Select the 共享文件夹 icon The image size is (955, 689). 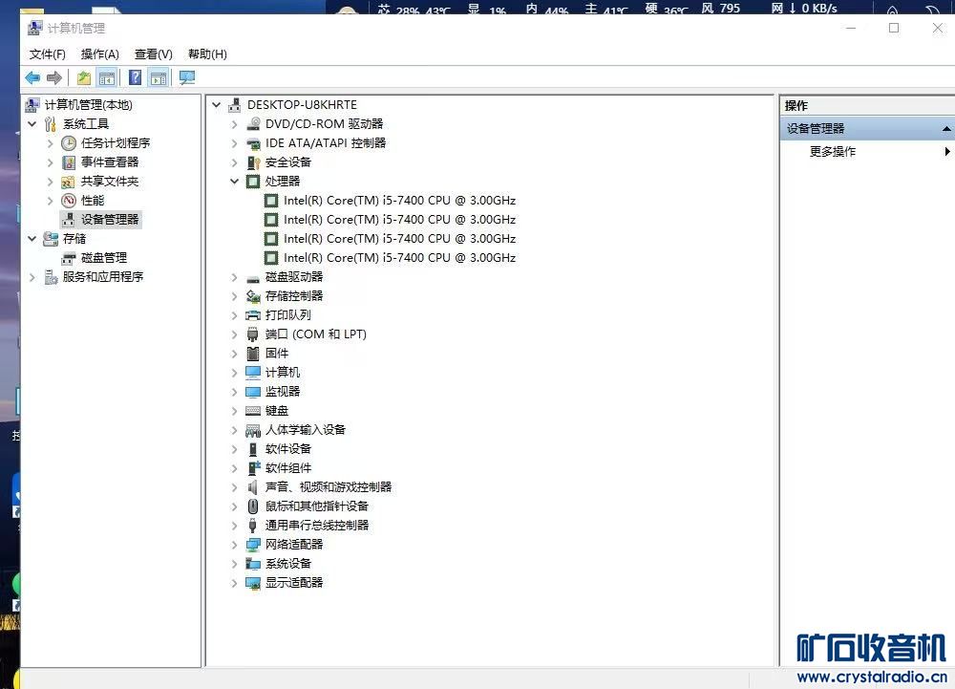click(x=69, y=182)
